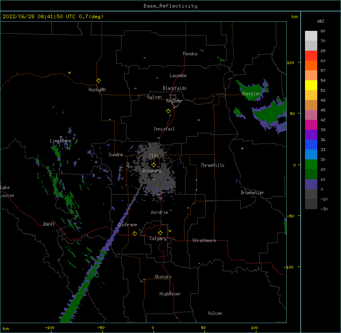Image resolution: width=341 pixels, height=333 pixels.
Task: Click the Didsbury label
Action: tap(152, 170)
